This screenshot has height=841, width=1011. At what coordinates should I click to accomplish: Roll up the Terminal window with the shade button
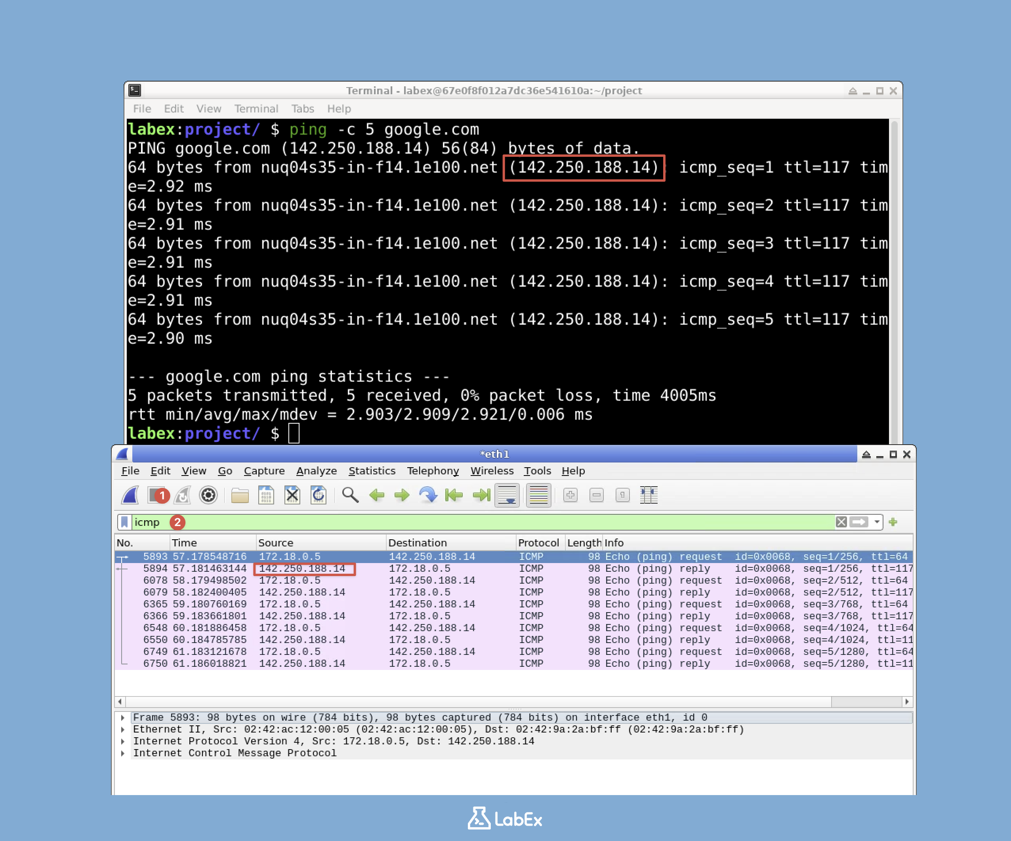pos(853,91)
